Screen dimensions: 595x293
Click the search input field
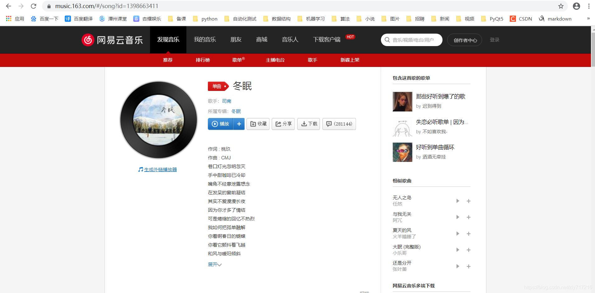pyautogui.click(x=411, y=40)
